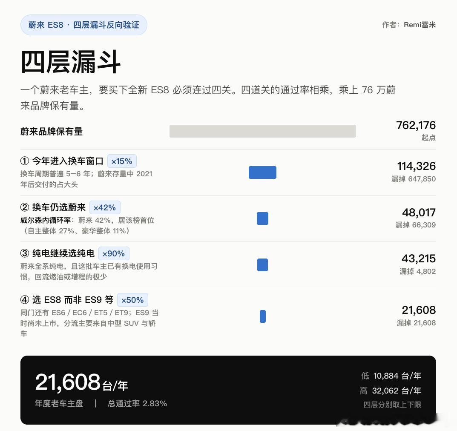The width and height of the screenshot is (457, 431).
Task: Click the 总通过率 2.83% text
Action: (x=137, y=404)
